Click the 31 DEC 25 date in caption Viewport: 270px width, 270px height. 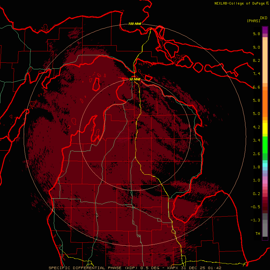(193, 268)
